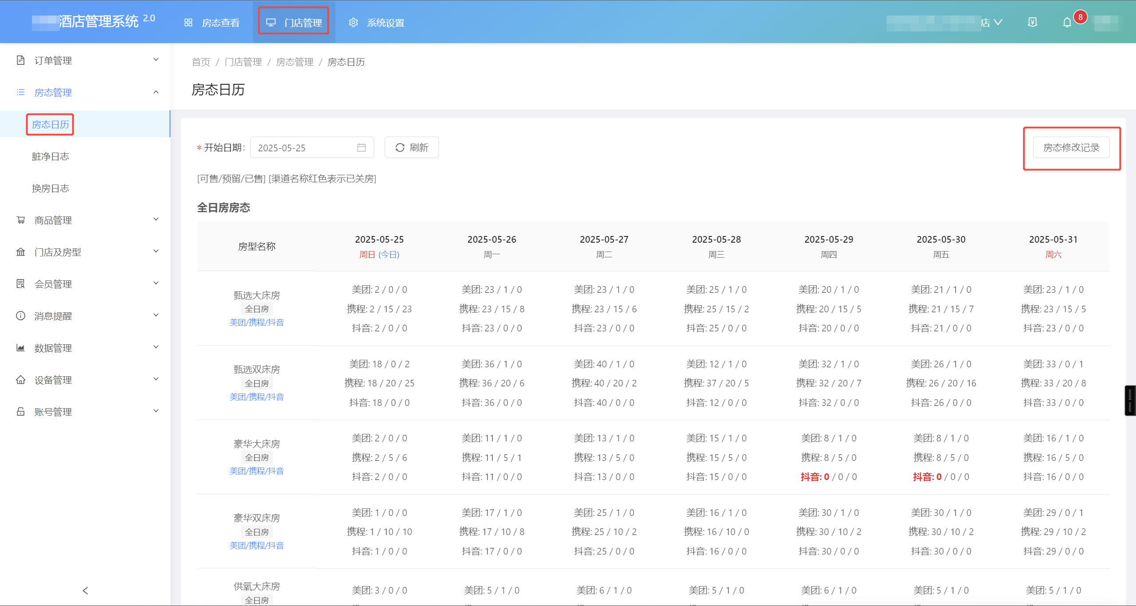The width and height of the screenshot is (1136, 606).
Task: Click 美团: 40 / 1 / 0 cell
Action: coord(604,364)
